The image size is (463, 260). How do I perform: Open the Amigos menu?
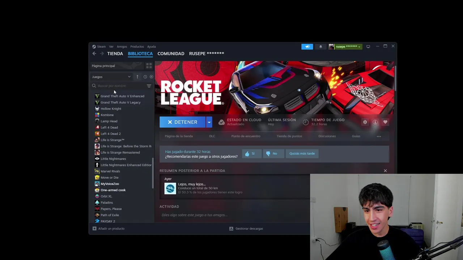[x=122, y=47]
